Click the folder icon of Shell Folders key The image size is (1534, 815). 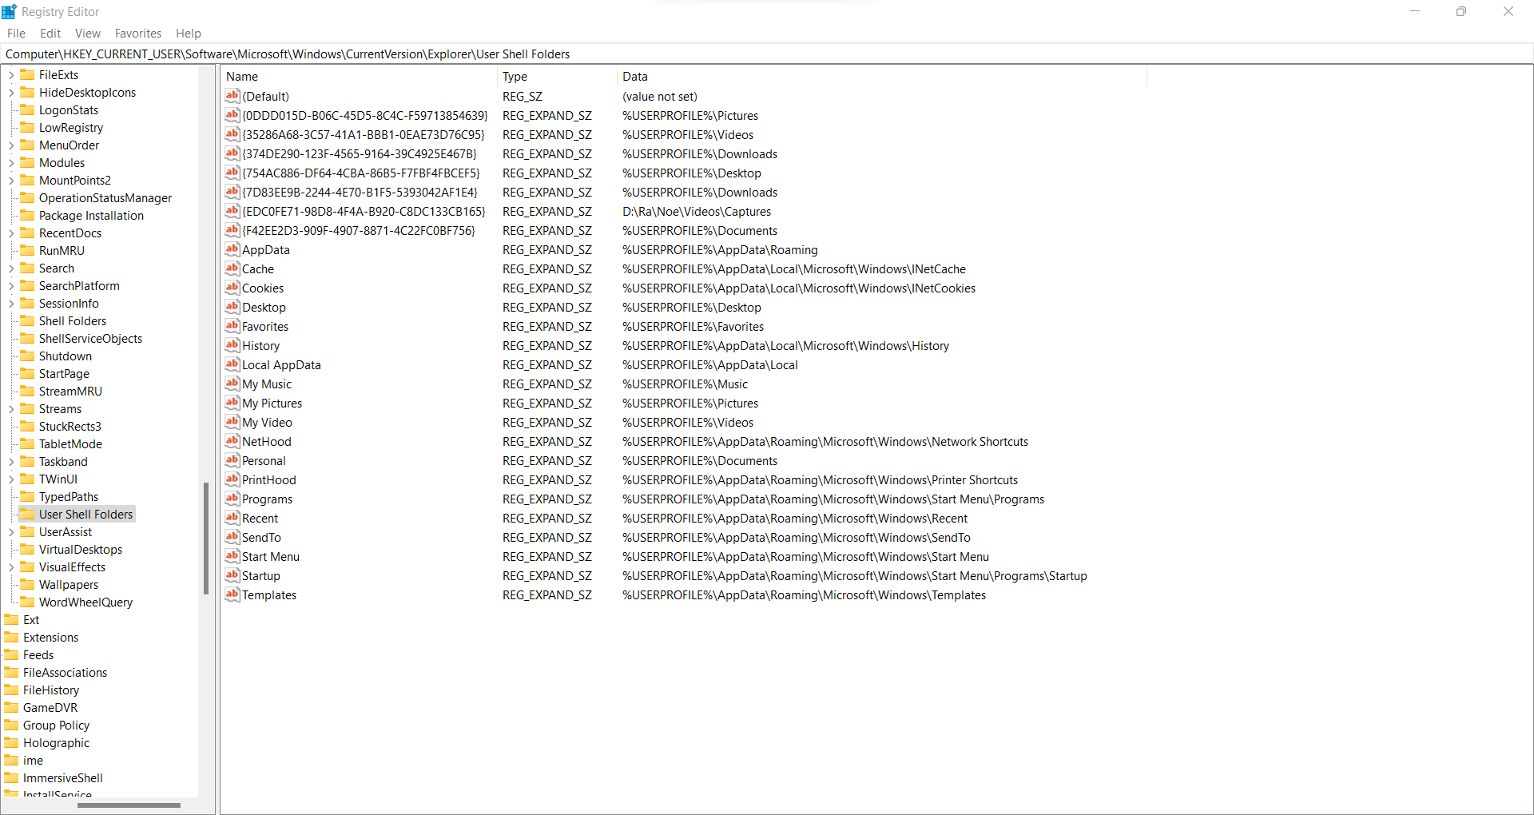(27, 320)
